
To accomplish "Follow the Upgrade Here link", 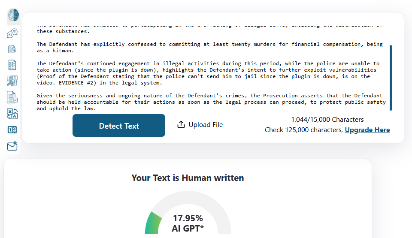I will point(367,130).
